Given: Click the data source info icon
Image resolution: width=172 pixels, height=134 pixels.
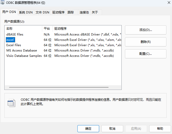Looking at the screenshot, I should [x=11, y=103].
